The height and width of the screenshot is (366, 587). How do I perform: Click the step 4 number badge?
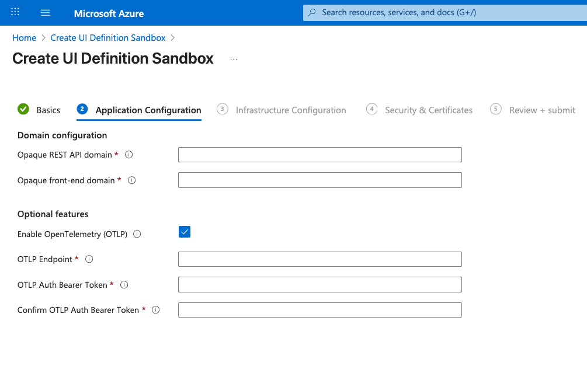point(371,109)
